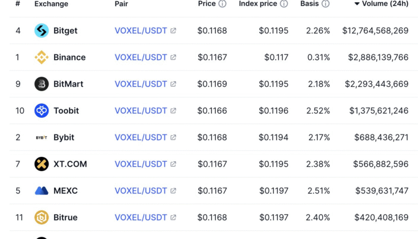Image resolution: width=418 pixels, height=239 pixels.
Task: Click the Exchange column header
Action: [51, 4]
